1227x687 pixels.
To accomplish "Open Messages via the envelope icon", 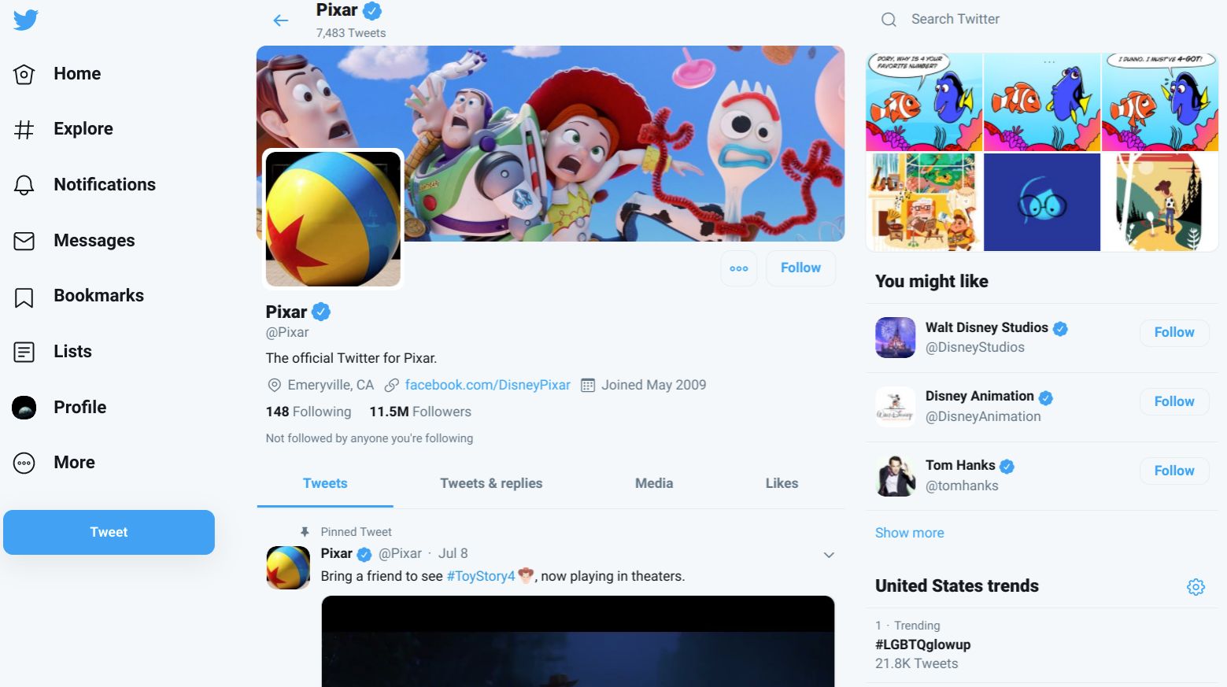I will coord(24,241).
